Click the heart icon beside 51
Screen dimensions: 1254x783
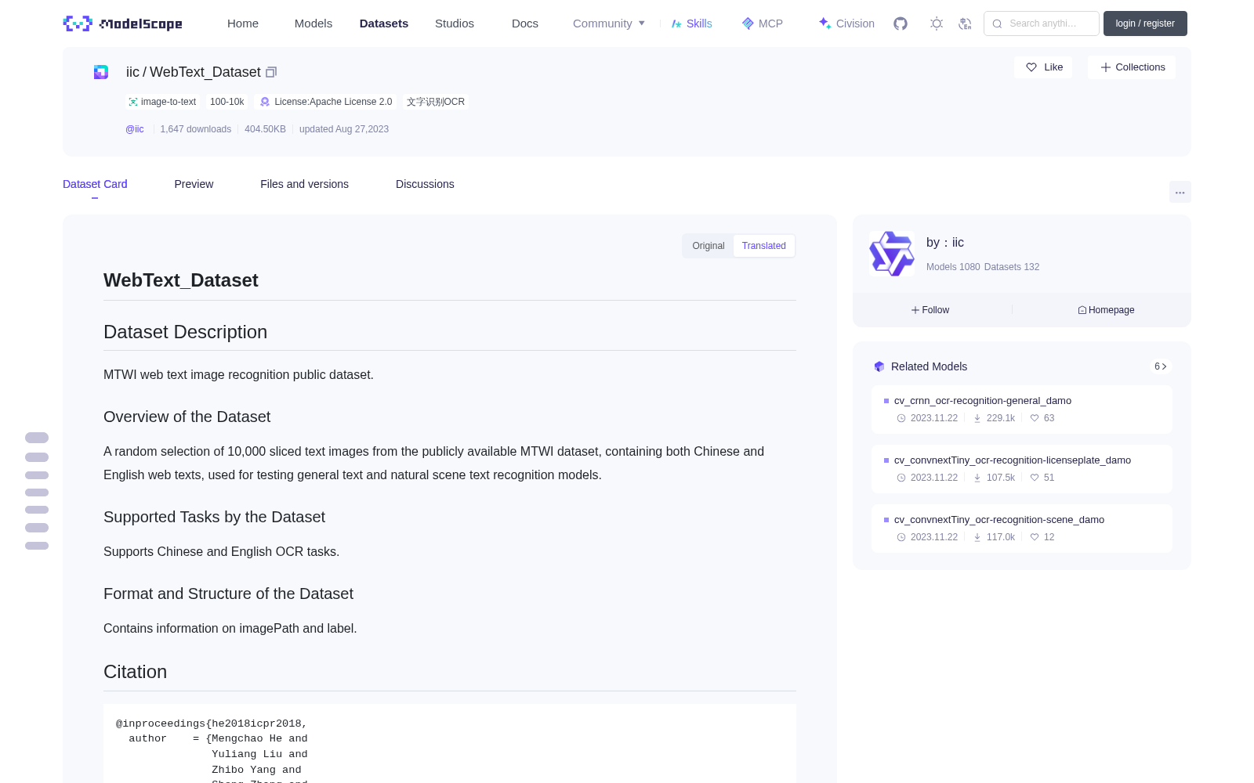(1035, 478)
